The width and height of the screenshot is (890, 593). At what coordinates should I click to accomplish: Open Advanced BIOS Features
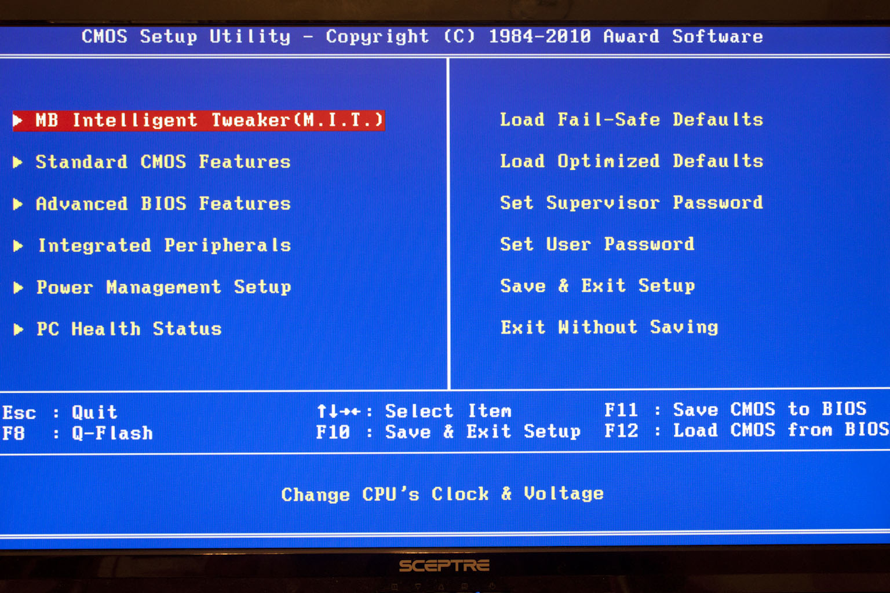163,203
